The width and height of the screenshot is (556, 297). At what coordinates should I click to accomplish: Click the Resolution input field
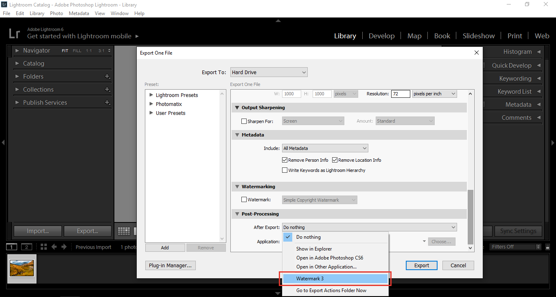click(x=401, y=94)
